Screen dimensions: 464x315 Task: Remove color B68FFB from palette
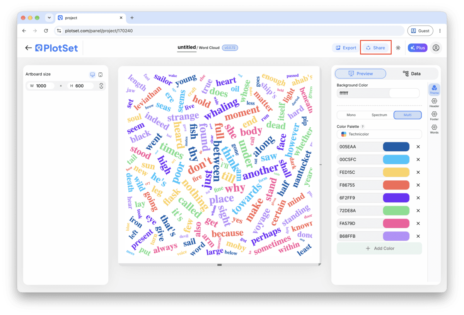pos(418,236)
